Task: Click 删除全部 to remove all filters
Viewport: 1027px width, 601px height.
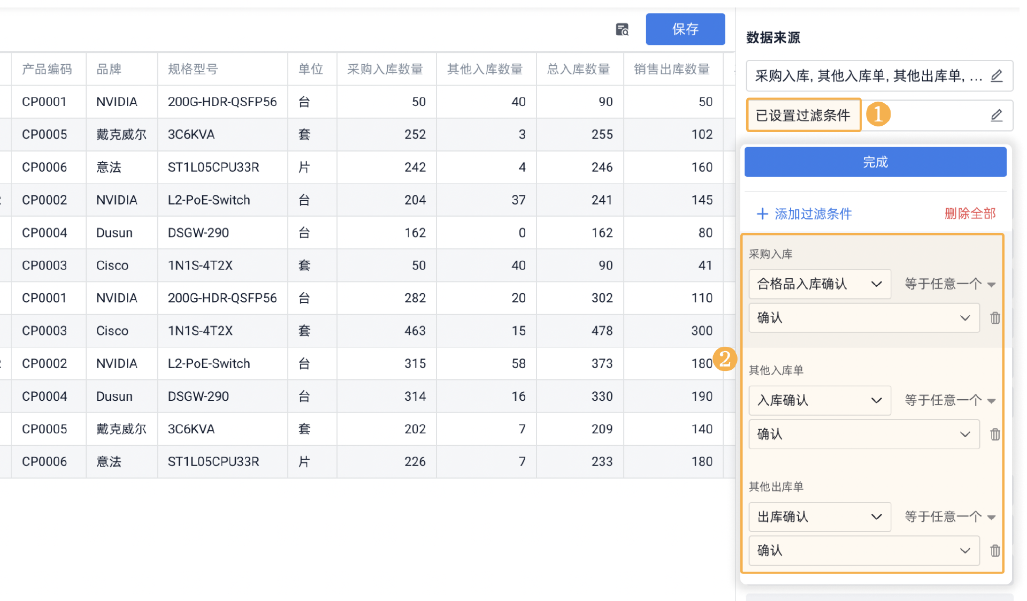Action: pos(970,214)
